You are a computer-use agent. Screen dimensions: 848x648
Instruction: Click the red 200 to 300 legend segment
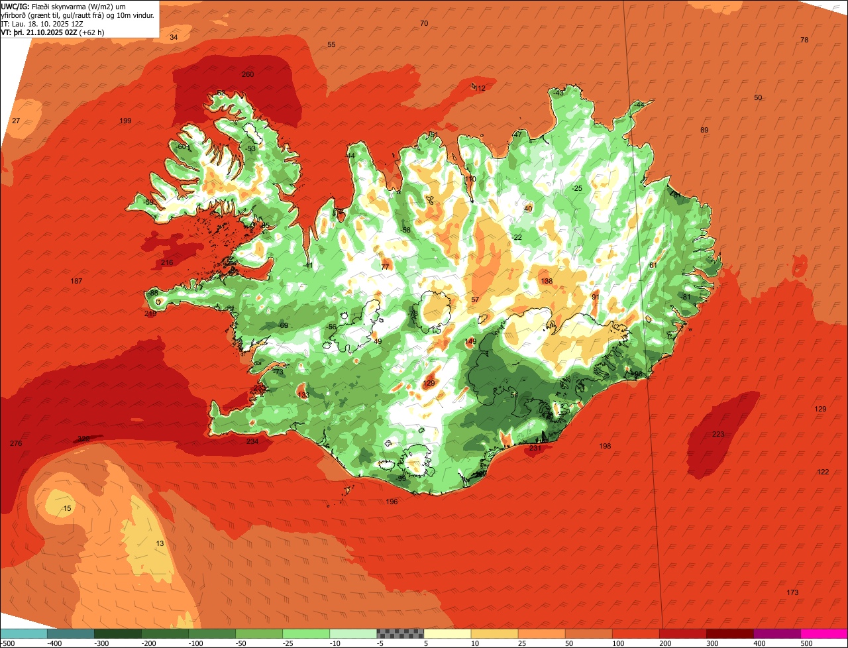[x=683, y=633]
